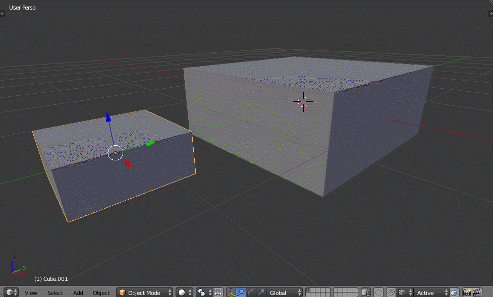Open the View menu
The height and width of the screenshot is (297, 493).
31,292
